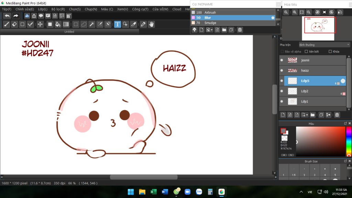This screenshot has width=352, height=198.
Task: Open the Chỉnh sửa(E) menu
Action: (x=25, y=9)
